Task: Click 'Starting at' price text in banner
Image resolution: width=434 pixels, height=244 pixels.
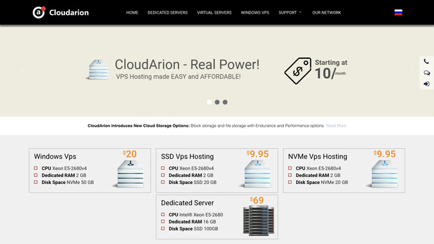Action: [331, 63]
